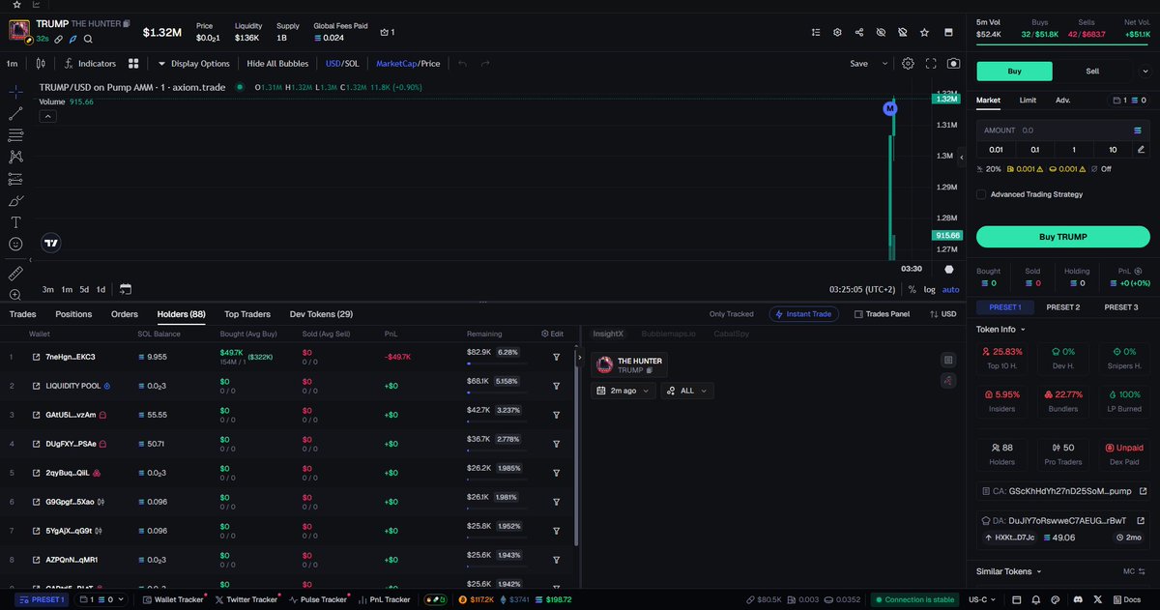
Task: Click the go-to-date calendar icon
Action: tap(126, 289)
